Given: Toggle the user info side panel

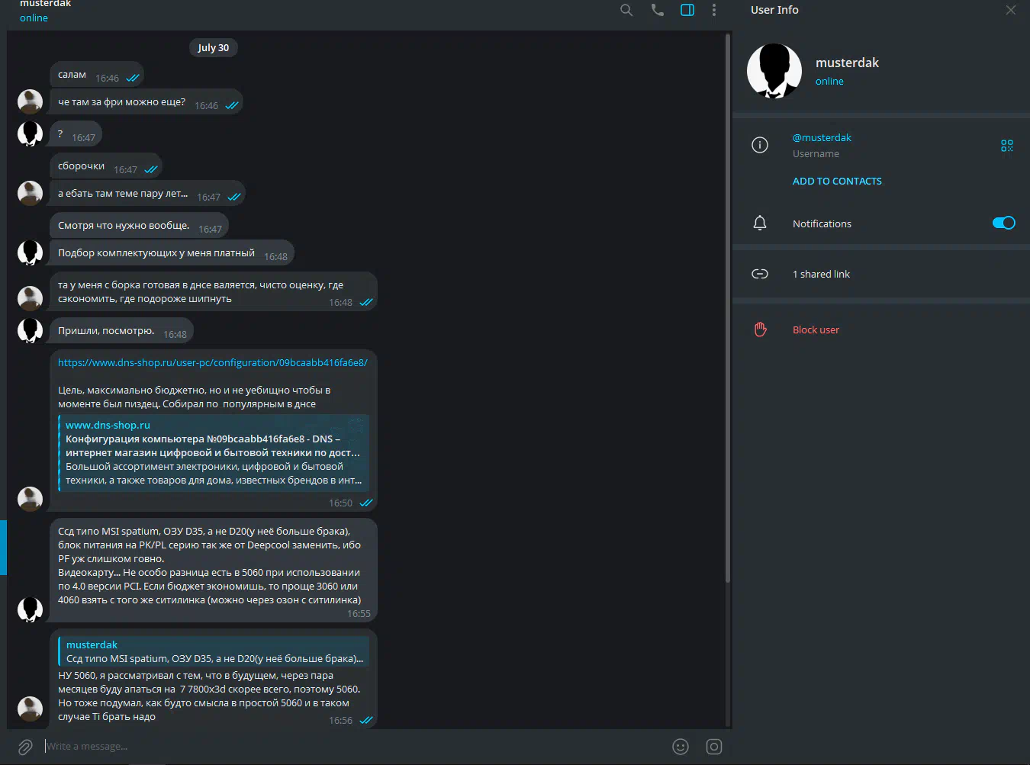Looking at the screenshot, I should pos(687,10).
